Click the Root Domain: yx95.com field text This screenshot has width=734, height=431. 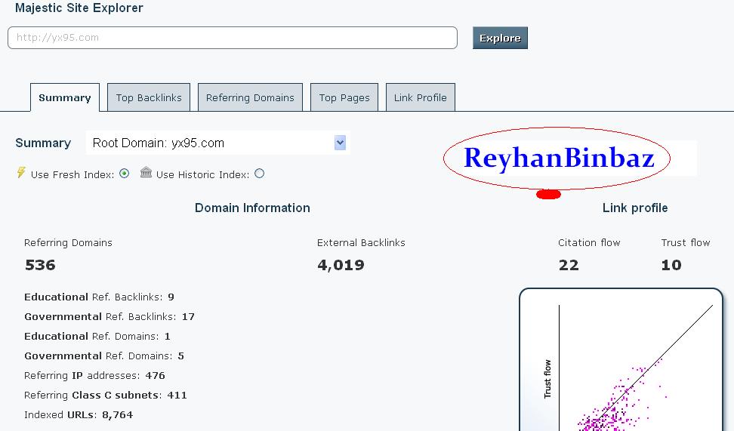tap(159, 143)
